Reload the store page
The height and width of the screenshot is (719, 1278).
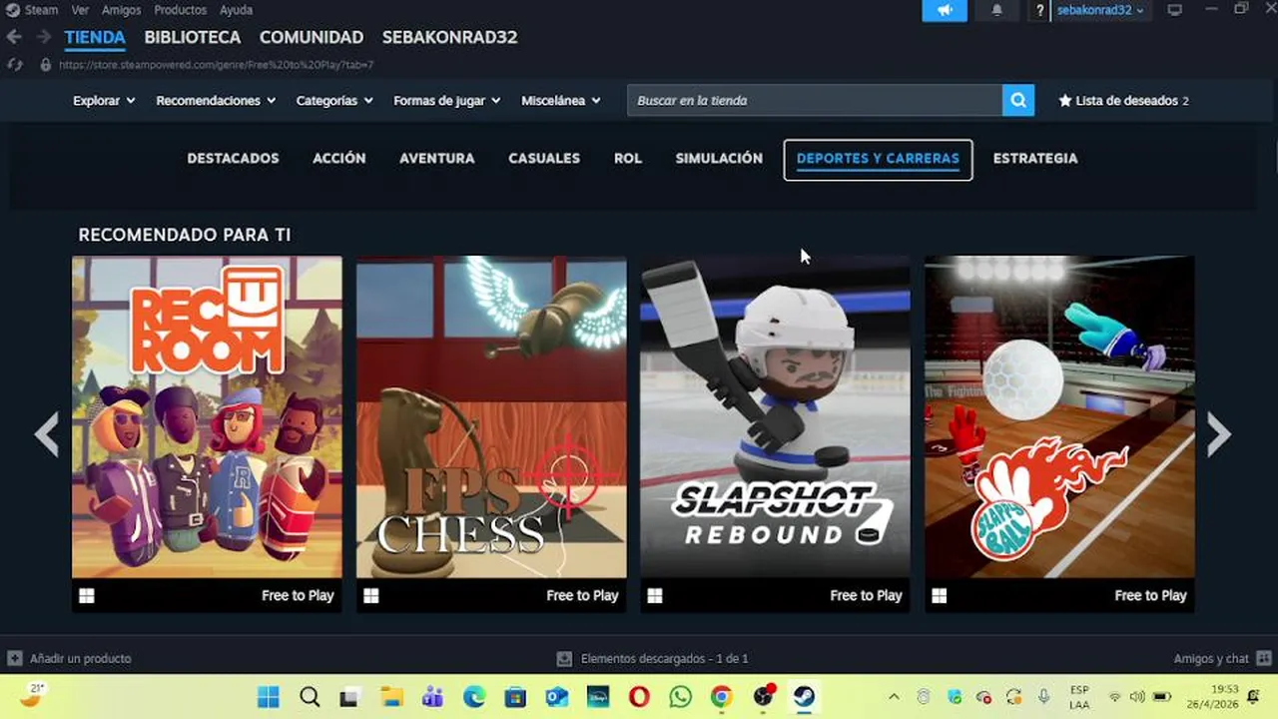(14, 64)
